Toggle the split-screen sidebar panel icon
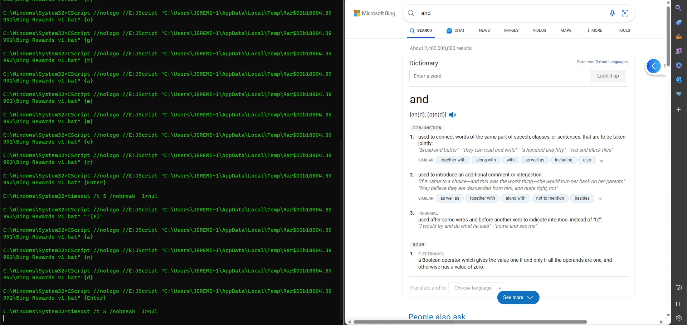 click(678, 304)
